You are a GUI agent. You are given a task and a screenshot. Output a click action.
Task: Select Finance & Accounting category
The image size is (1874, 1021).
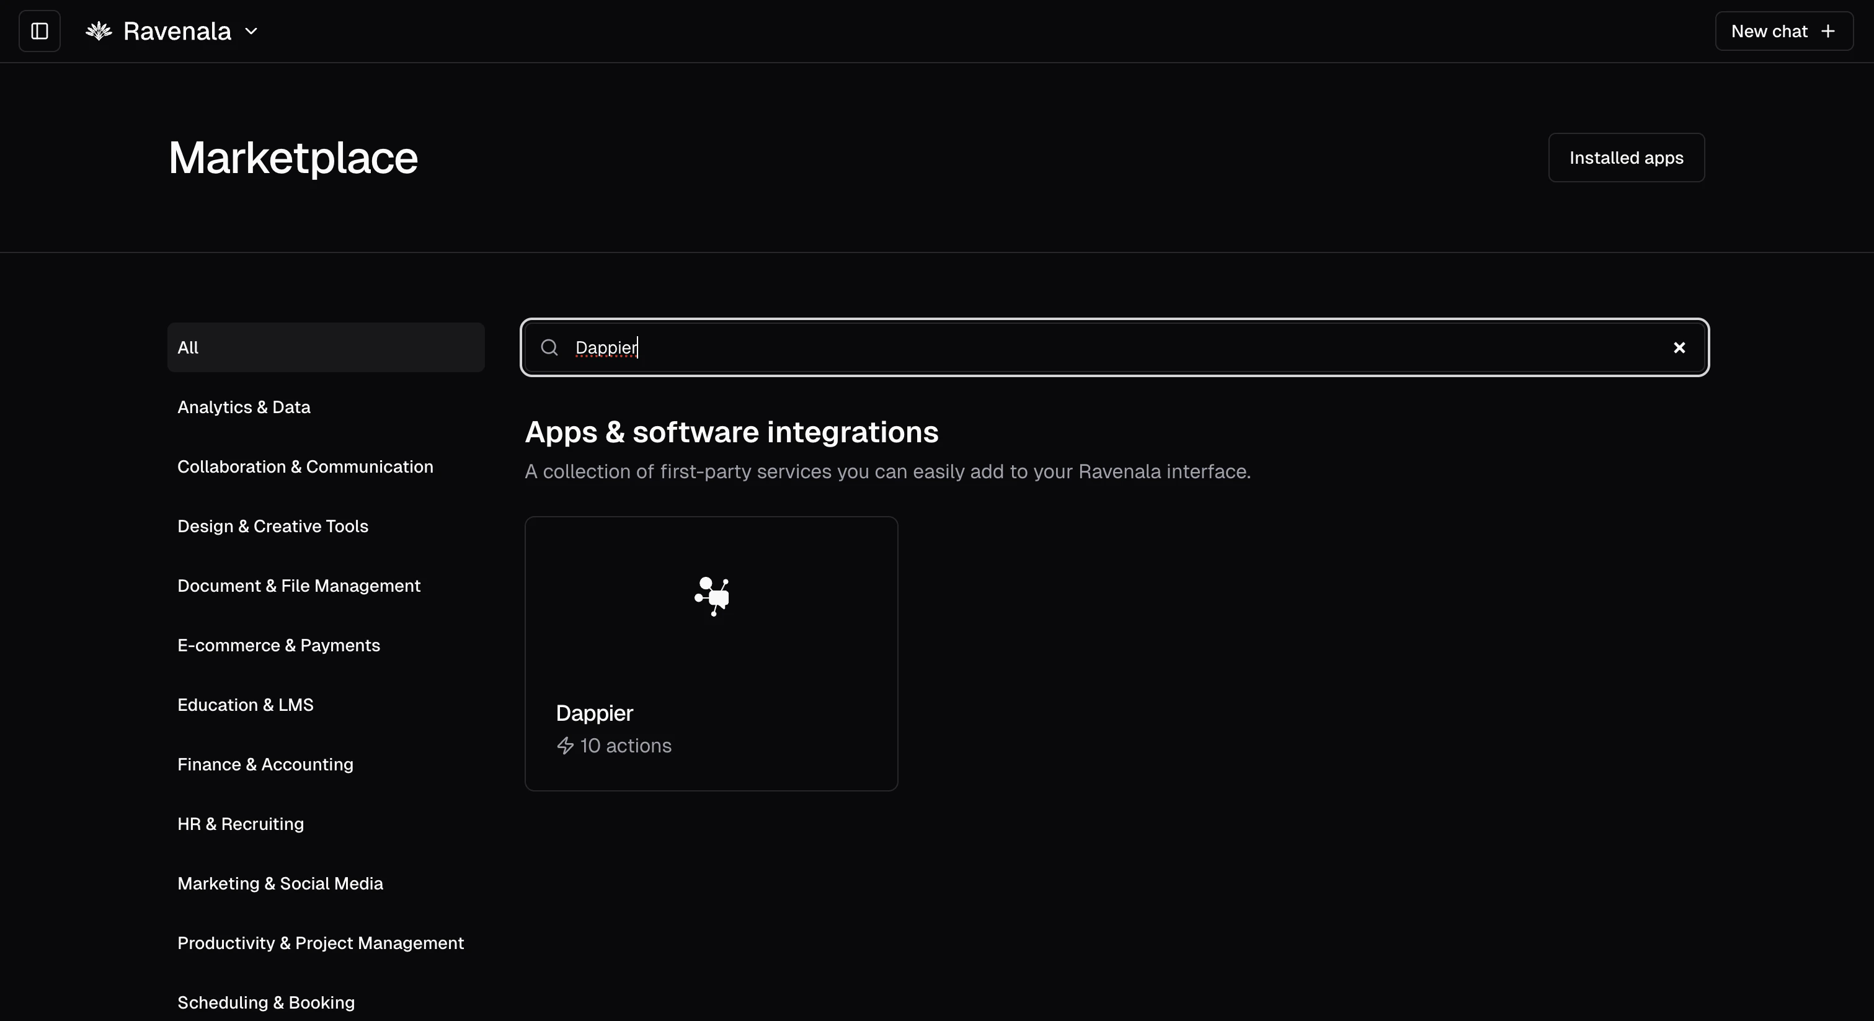point(265,765)
